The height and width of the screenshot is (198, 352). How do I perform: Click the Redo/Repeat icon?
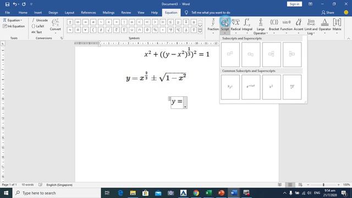[x=24, y=4]
